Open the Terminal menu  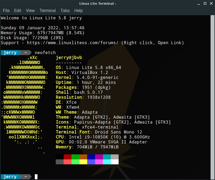(x=48, y=11)
